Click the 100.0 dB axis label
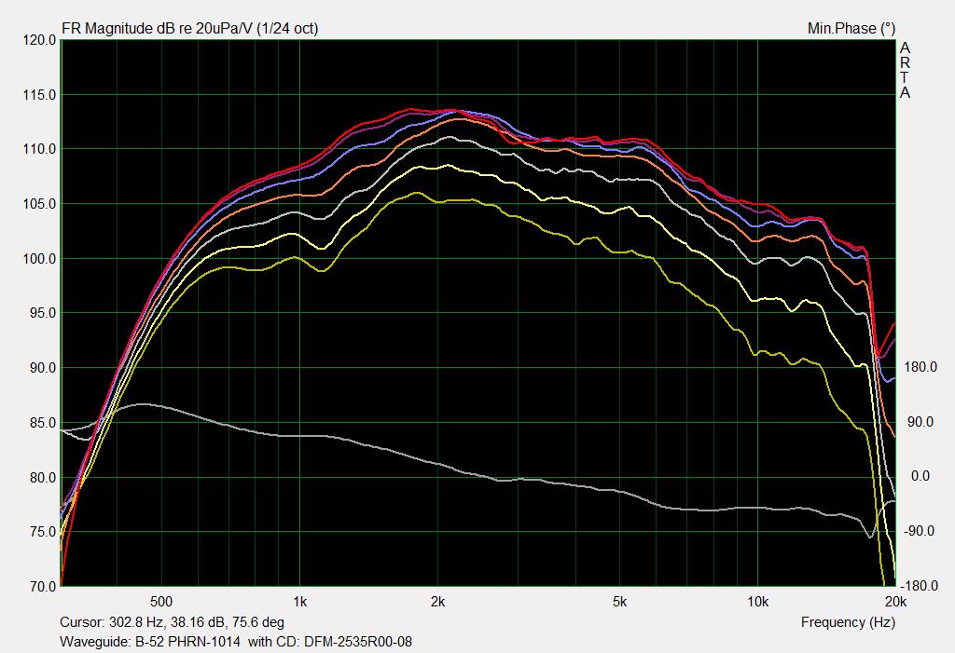The image size is (955, 653). (39, 259)
